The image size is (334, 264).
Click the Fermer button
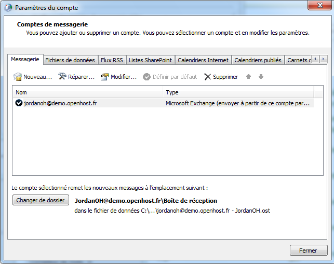[309, 251]
